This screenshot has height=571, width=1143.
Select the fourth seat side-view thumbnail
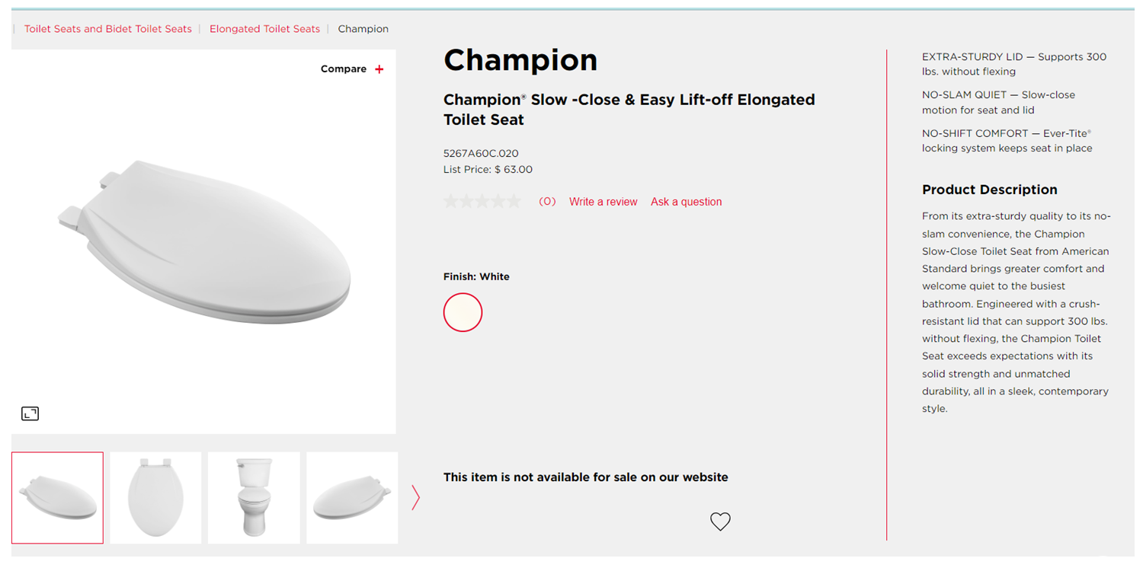click(x=352, y=498)
